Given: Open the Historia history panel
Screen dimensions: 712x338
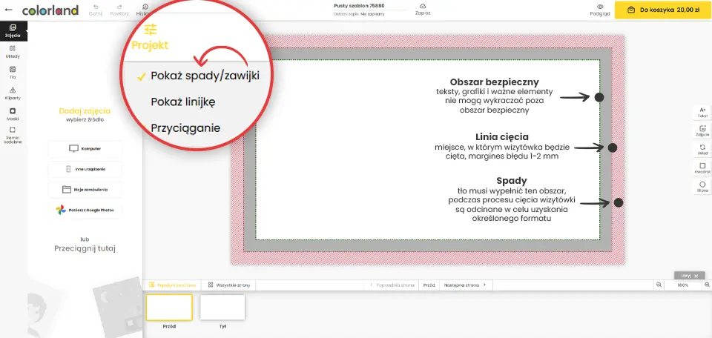Looking at the screenshot, I should [145, 10].
